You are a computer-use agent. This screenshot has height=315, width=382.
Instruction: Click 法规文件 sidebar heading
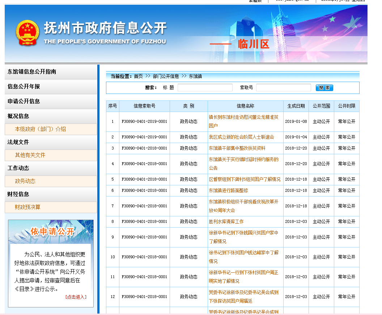tap(51, 142)
